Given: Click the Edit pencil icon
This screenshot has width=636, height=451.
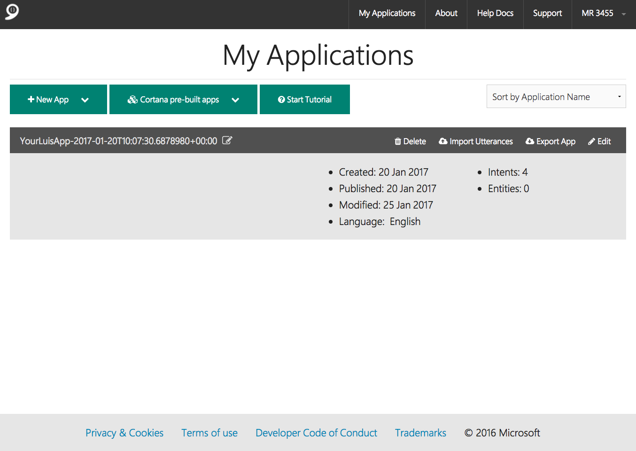Looking at the screenshot, I should tap(591, 141).
